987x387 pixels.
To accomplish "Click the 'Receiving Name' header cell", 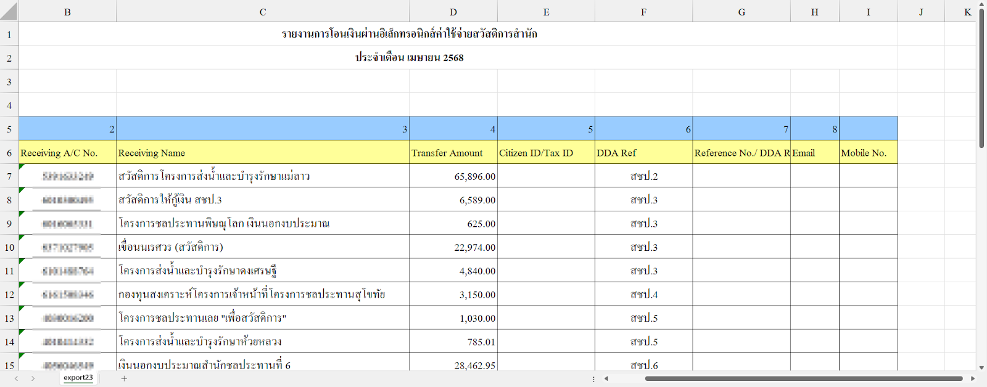I will click(263, 152).
